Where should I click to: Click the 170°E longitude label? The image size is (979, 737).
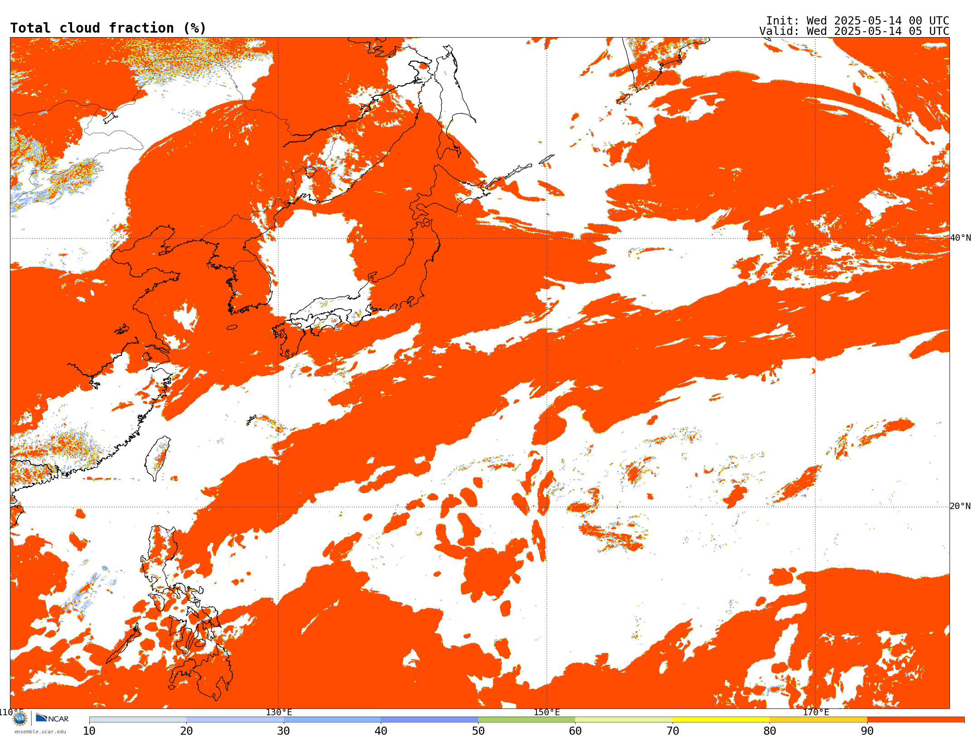point(816,712)
